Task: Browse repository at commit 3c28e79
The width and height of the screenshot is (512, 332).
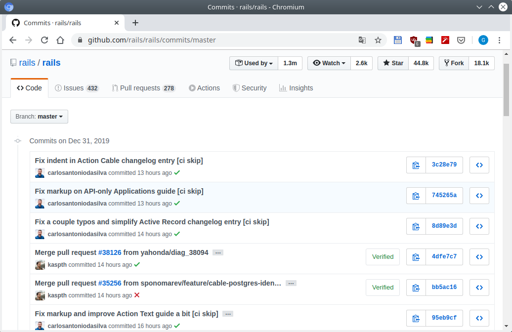Action: (x=479, y=165)
